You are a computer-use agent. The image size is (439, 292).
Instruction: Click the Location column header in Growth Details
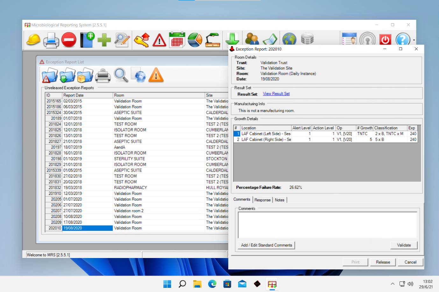(x=266, y=128)
